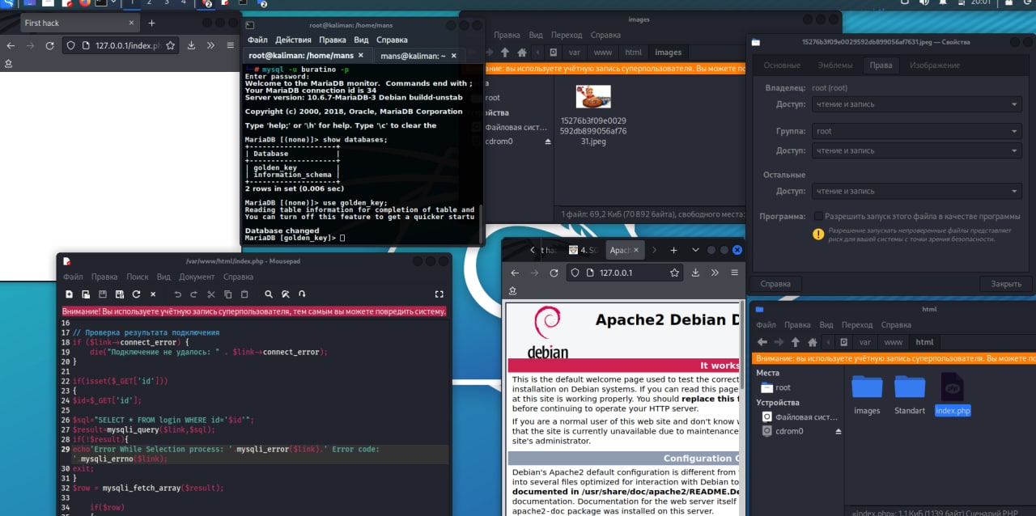Open the magnifier search icon in Mousepad
Image resolution: width=1036 pixels, height=516 pixels.
[269, 294]
